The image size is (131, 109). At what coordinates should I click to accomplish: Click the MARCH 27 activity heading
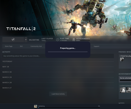(x=7, y=88)
